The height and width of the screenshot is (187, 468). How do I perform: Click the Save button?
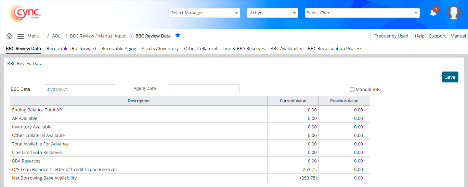click(x=450, y=77)
